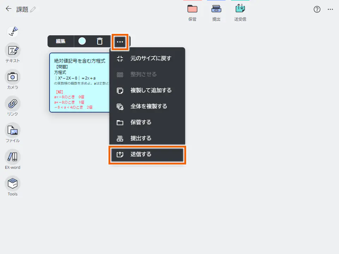Open the note color swatch circle

click(x=82, y=41)
